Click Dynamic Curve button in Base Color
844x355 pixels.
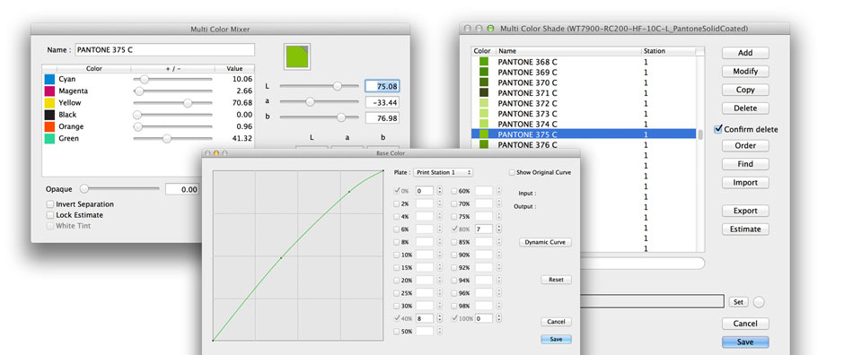(x=545, y=242)
